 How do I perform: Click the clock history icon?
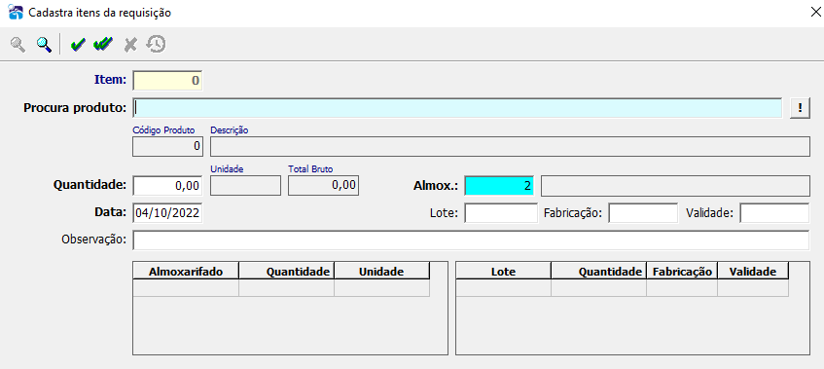tap(156, 44)
